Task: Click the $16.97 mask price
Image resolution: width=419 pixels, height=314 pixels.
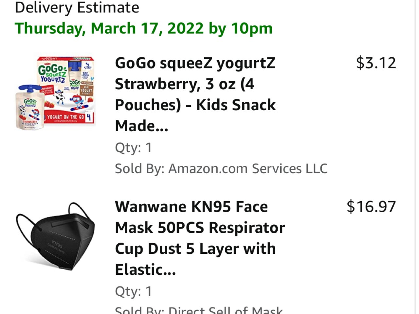Action: point(371,207)
